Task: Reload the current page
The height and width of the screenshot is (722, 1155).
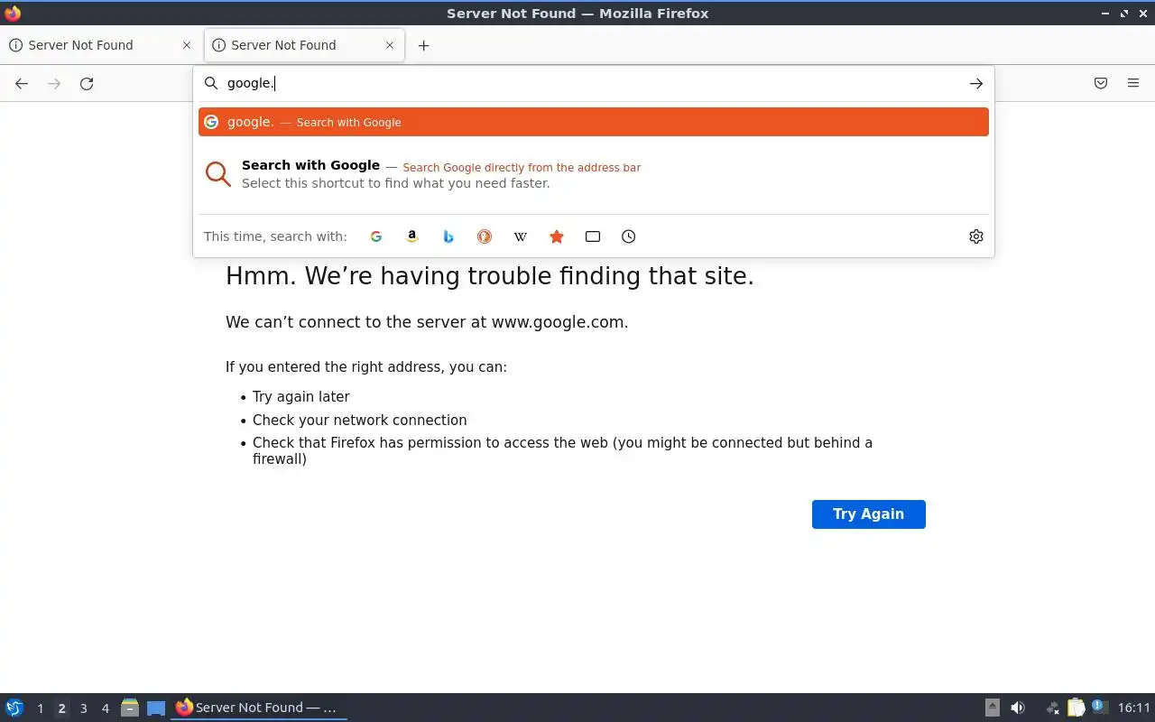Action: (x=87, y=83)
